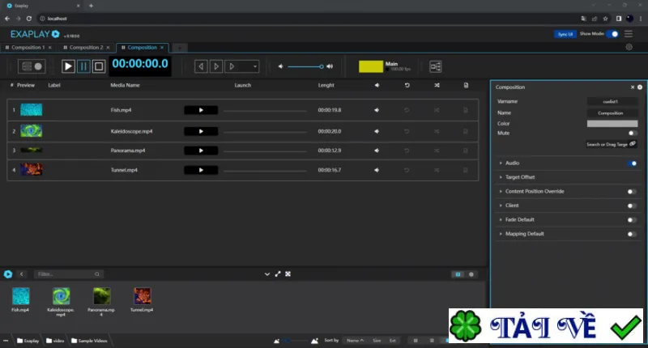
Task: Click the expand arrows in media browser
Action: tap(278, 274)
